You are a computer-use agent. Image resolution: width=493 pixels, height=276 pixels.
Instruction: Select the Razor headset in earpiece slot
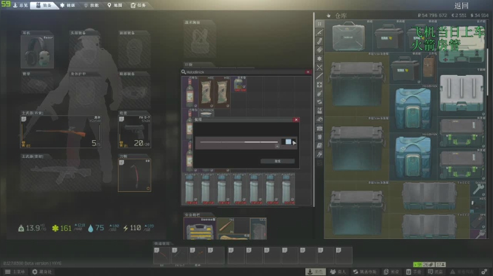pos(37,52)
